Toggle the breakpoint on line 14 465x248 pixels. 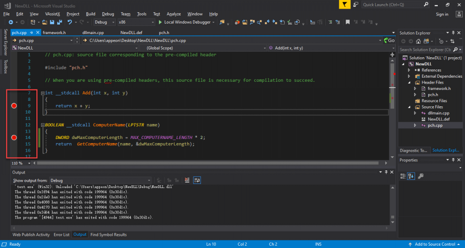[x=14, y=137]
